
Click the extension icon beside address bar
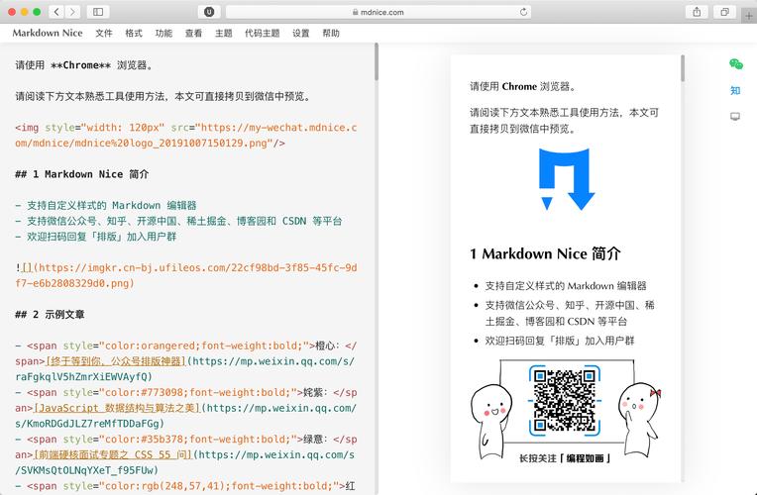(209, 12)
